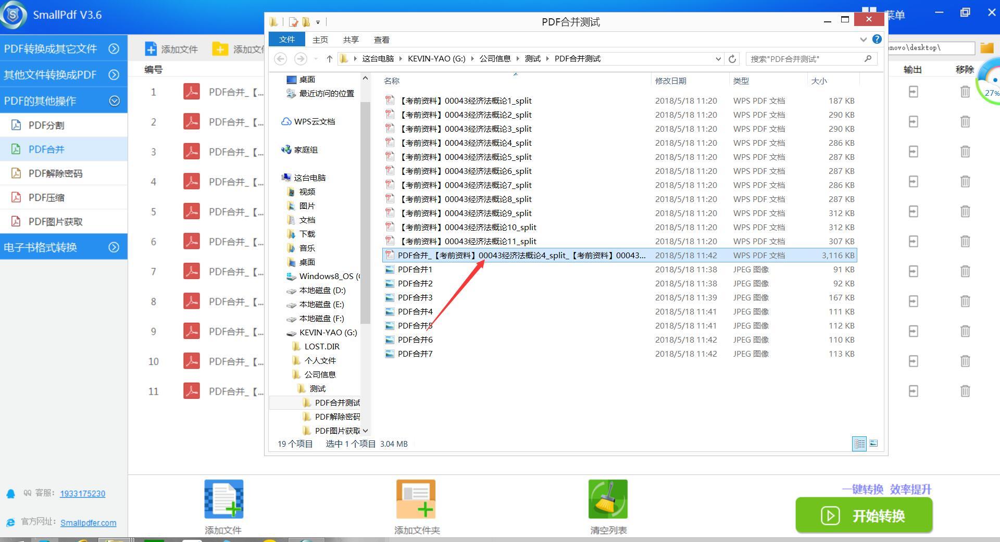Click the 测试 breadcrumb in address bar
1000x542 pixels.
[x=532, y=59]
